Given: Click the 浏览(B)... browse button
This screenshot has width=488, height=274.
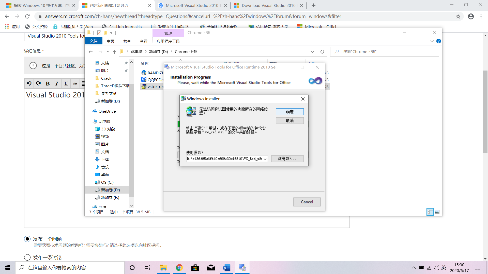Looking at the screenshot, I should (x=287, y=159).
